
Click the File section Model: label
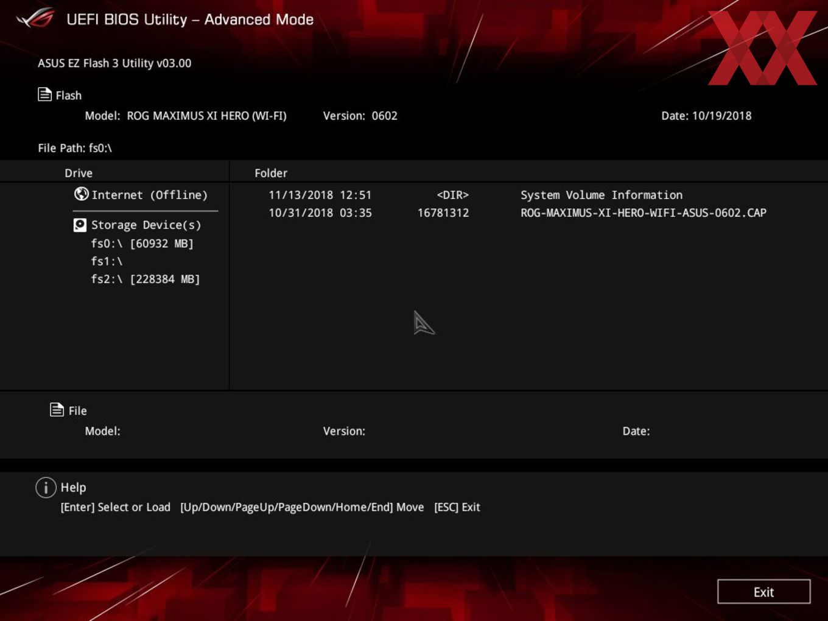(102, 431)
